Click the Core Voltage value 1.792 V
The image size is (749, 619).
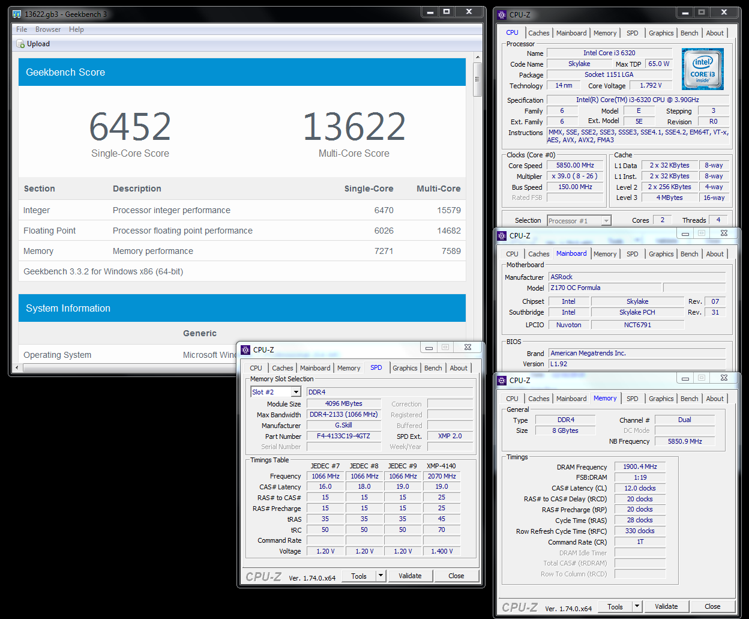tap(651, 85)
